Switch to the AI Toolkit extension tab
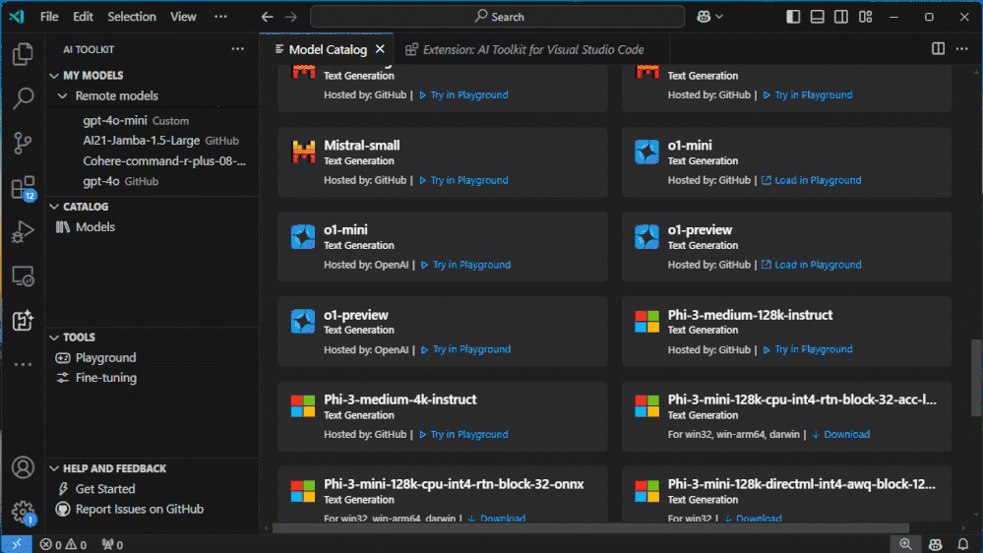The image size is (983, 553). pos(532,49)
